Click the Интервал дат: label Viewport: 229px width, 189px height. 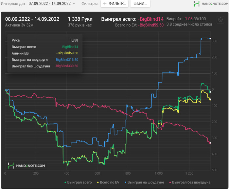tap(14, 4)
